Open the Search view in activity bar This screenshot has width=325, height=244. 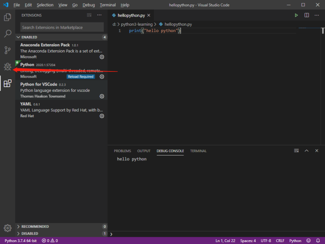8,33
